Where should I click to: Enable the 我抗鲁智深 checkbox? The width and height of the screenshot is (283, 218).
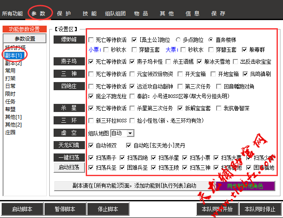point(219,108)
